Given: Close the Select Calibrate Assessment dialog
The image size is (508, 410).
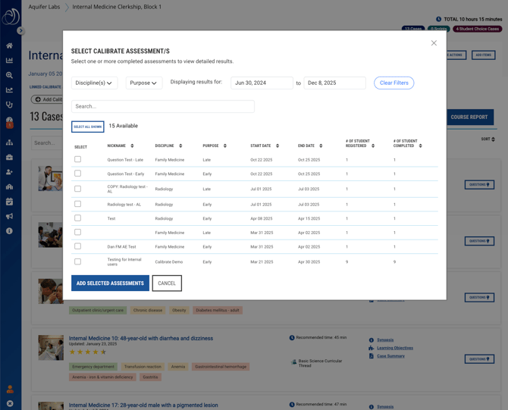Looking at the screenshot, I should click(x=434, y=43).
